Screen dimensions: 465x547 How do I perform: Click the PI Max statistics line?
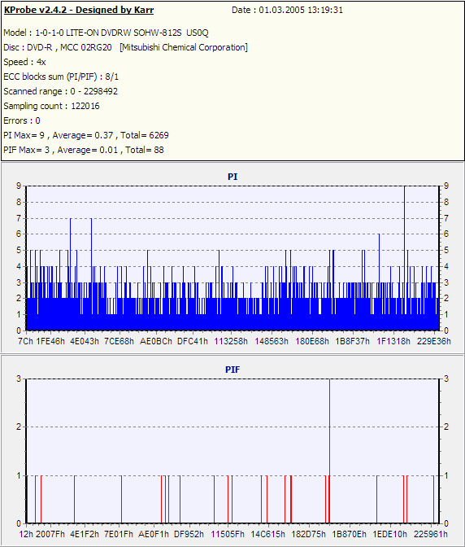86,135
